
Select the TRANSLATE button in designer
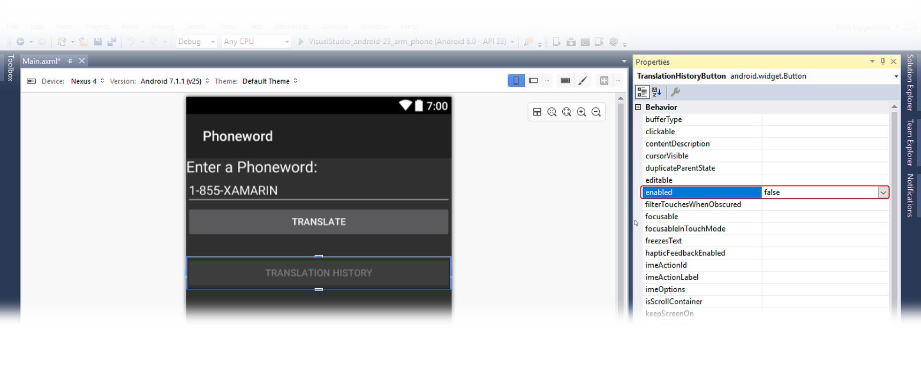tap(319, 222)
